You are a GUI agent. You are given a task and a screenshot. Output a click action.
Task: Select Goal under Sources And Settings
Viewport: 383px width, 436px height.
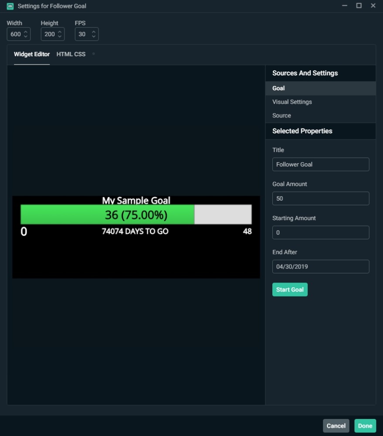coord(320,88)
